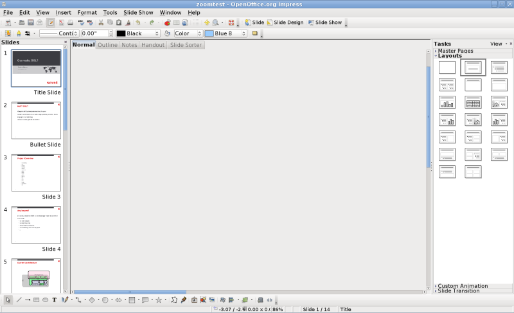Open the Slide Show menu
This screenshot has height=313, width=514.
tap(138, 12)
